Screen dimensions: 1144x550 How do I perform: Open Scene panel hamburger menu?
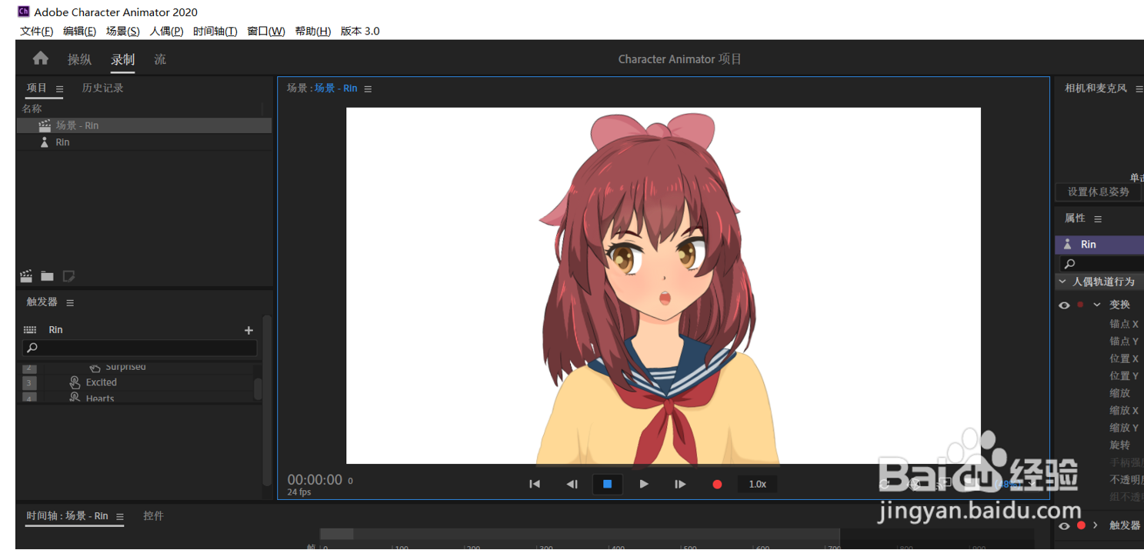[368, 89]
